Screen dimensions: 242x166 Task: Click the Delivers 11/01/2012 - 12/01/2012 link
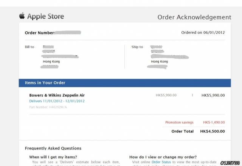(57, 101)
